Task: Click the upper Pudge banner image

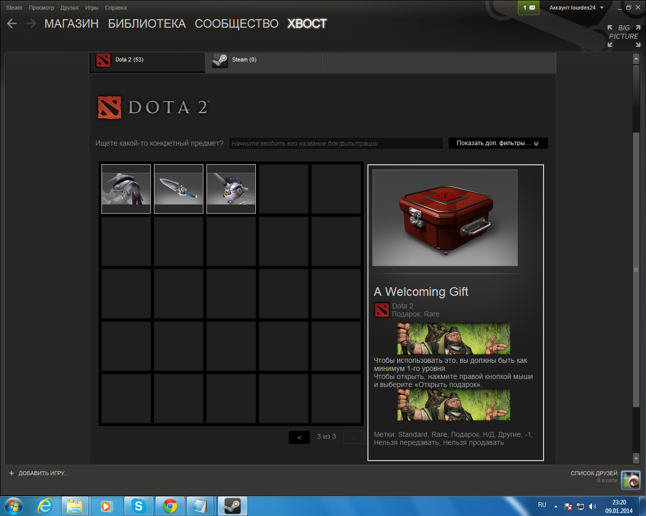Action: coord(454,339)
